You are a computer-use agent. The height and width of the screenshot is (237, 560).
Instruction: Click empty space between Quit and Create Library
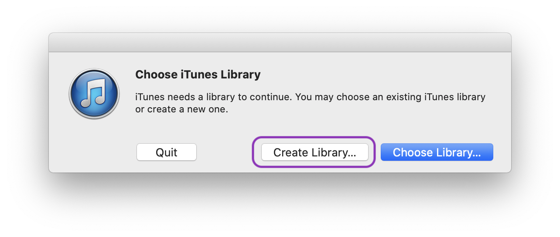coord(225,152)
